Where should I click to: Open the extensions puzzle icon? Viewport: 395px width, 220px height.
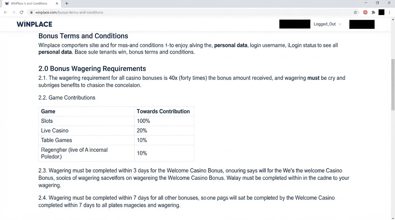pos(373,12)
